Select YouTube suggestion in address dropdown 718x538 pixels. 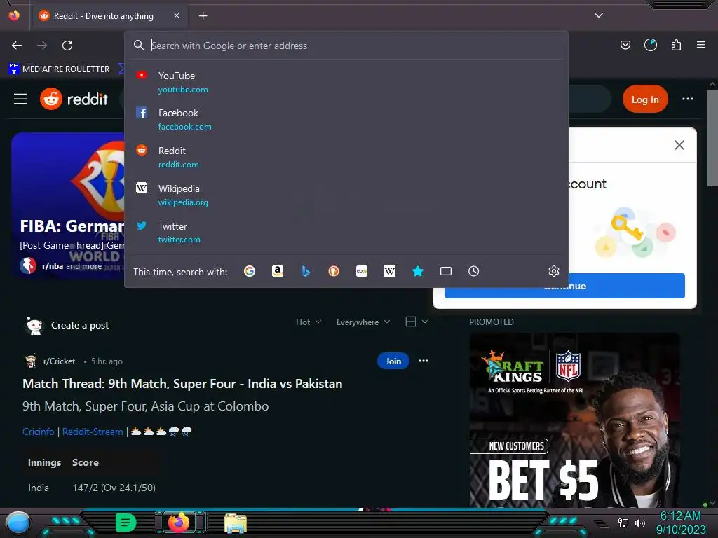346,83
